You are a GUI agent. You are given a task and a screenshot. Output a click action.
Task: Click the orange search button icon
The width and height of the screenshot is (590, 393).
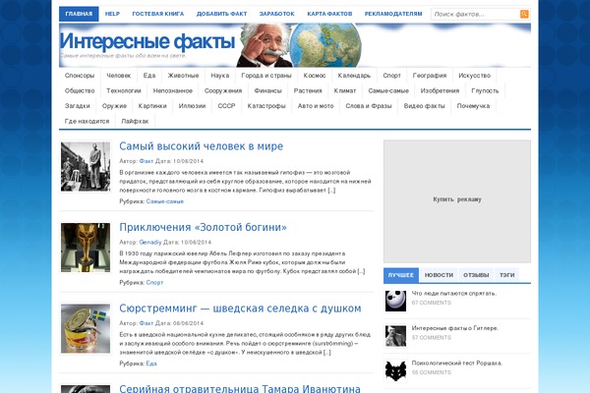pyautogui.click(x=524, y=14)
